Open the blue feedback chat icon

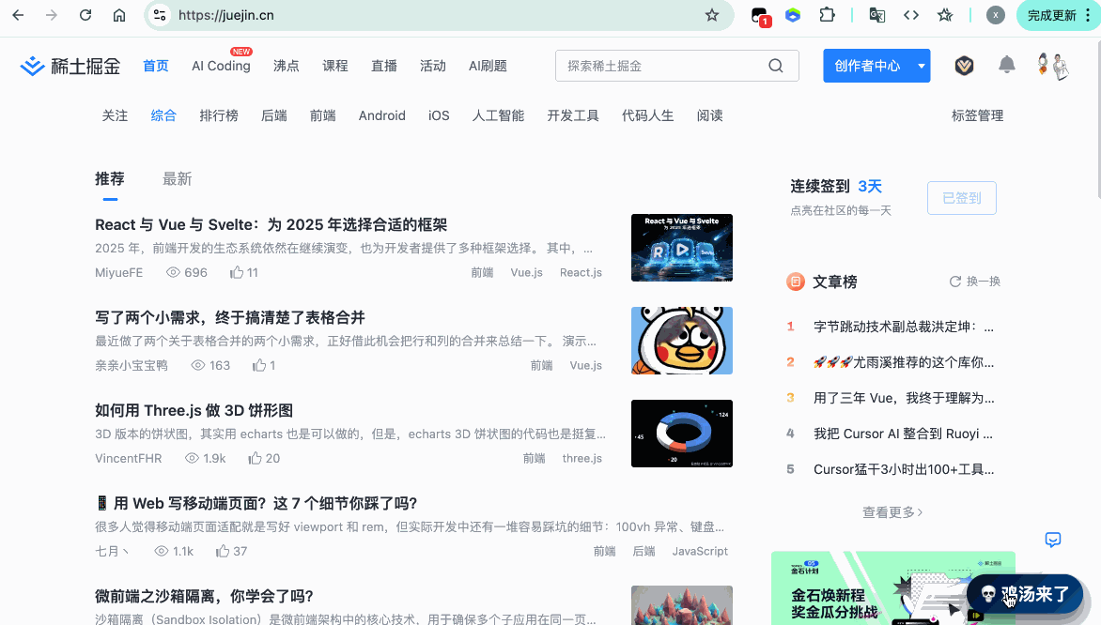pos(1052,540)
